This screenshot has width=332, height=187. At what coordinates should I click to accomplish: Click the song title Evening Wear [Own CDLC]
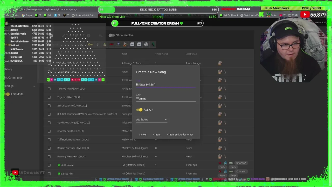coord(71,157)
